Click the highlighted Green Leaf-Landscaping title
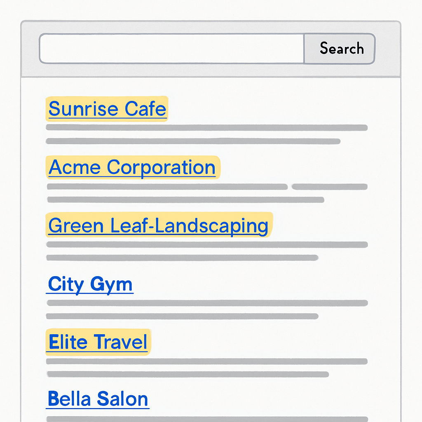422x422 pixels. (x=158, y=225)
